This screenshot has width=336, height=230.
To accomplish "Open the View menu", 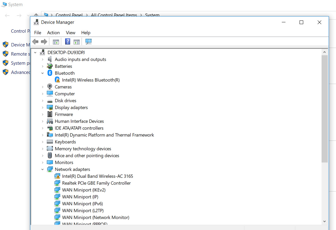I will click(x=70, y=33).
